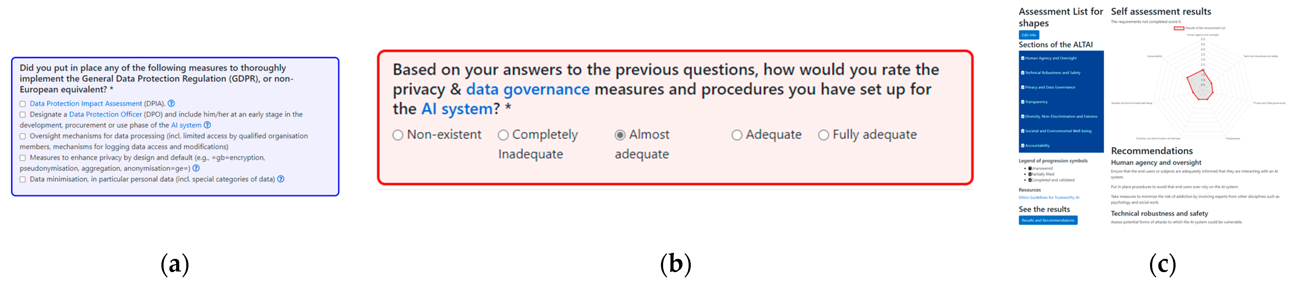Tick the Oversight mechanisms for data processing checkbox
This screenshot has width=1293, height=285.
pos(22,136)
